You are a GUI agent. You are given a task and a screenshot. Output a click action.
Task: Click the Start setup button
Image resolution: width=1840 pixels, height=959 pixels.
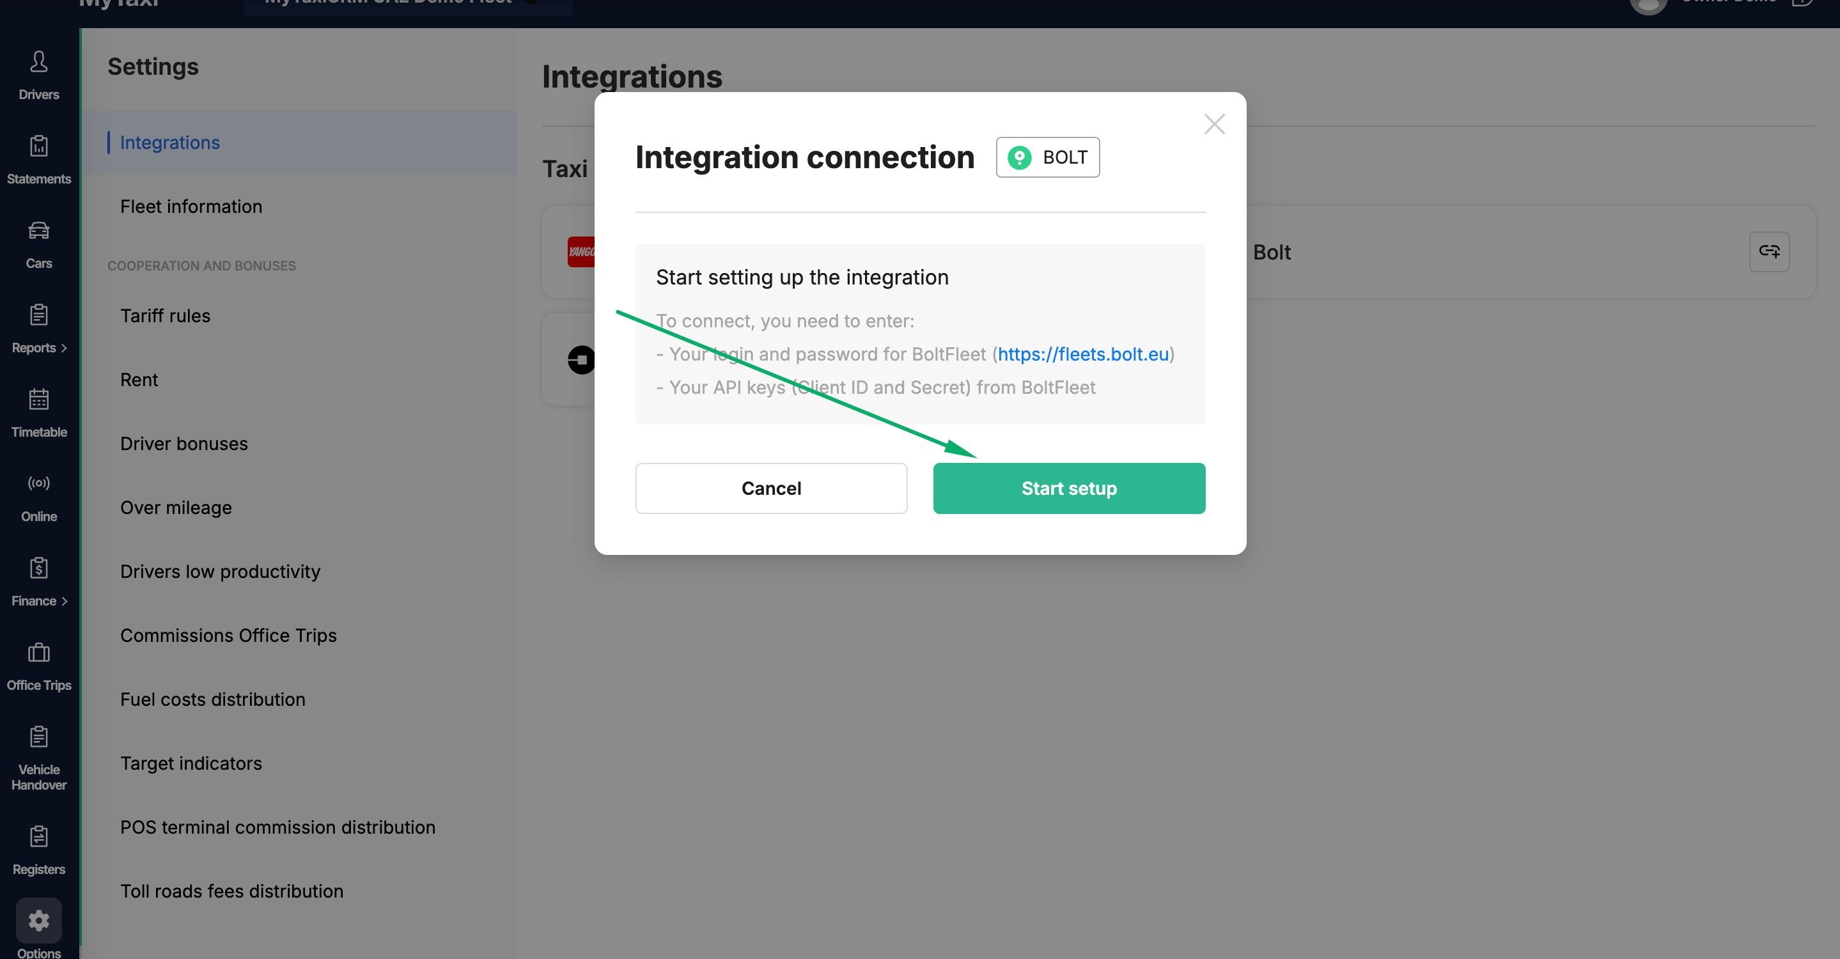click(x=1068, y=488)
